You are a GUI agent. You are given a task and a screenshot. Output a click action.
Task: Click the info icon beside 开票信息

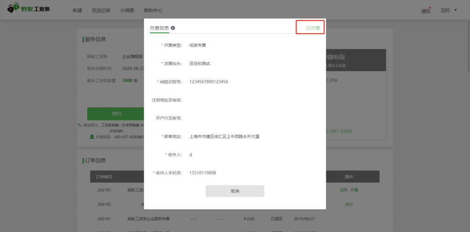pyautogui.click(x=173, y=28)
